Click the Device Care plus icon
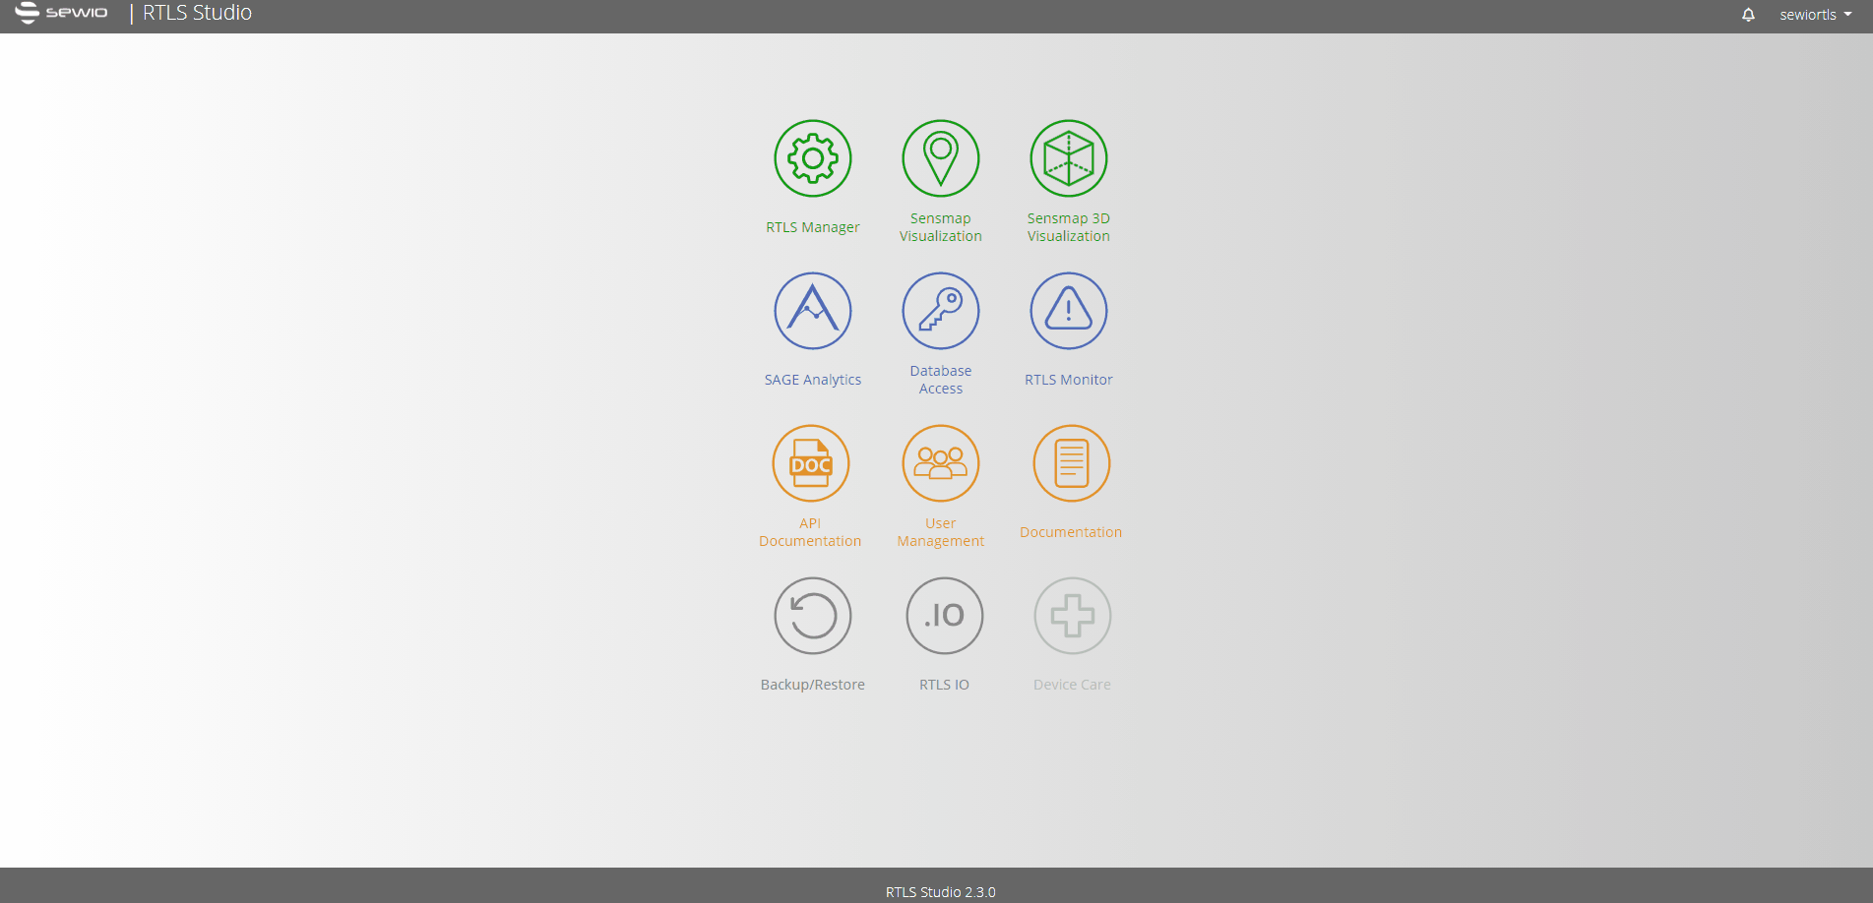Screen dimensions: 1873x903 tap(1073, 616)
